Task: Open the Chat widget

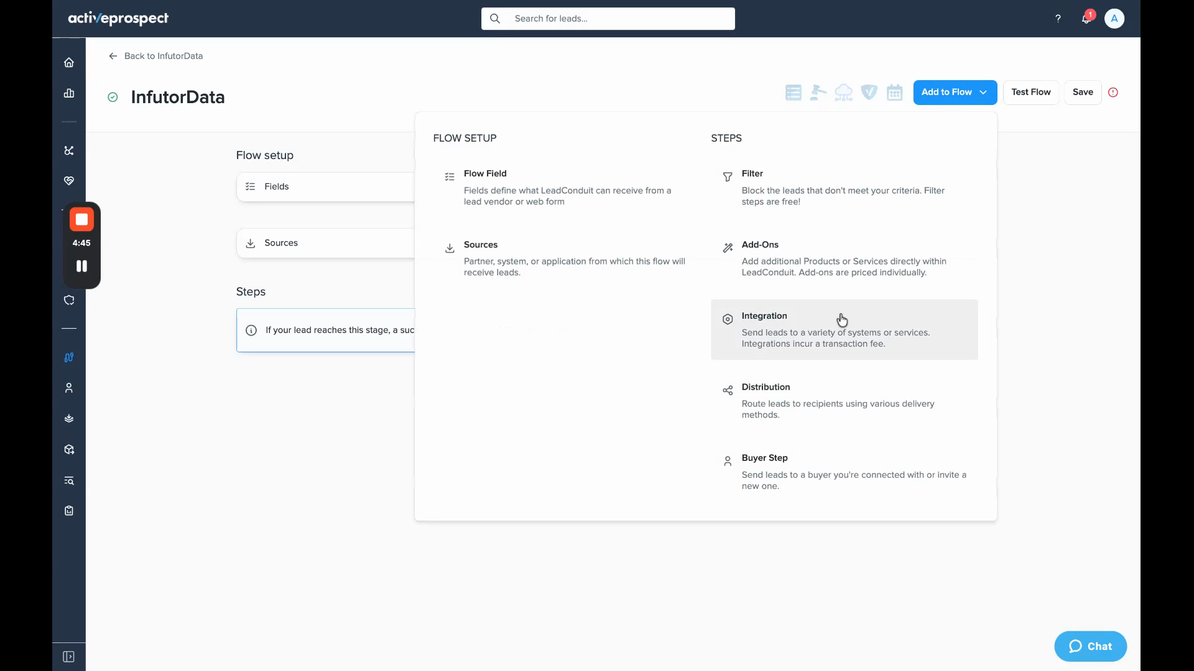Action: coord(1091,646)
